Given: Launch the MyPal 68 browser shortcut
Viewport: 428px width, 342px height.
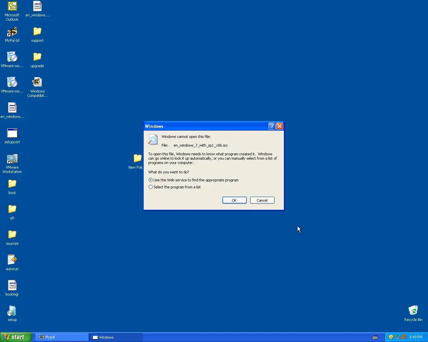Looking at the screenshot, I should point(12,34).
